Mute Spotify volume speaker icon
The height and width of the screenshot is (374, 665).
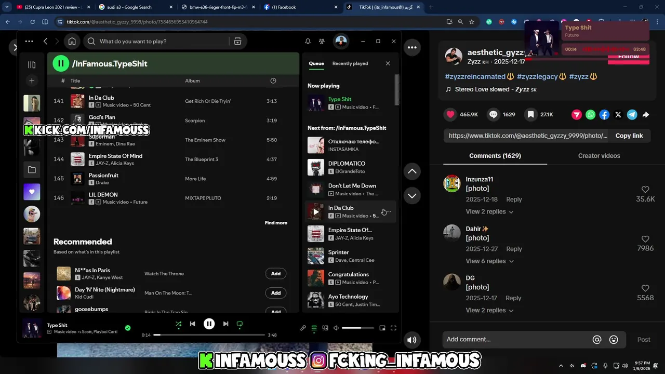pyautogui.click(x=336, y=328)
